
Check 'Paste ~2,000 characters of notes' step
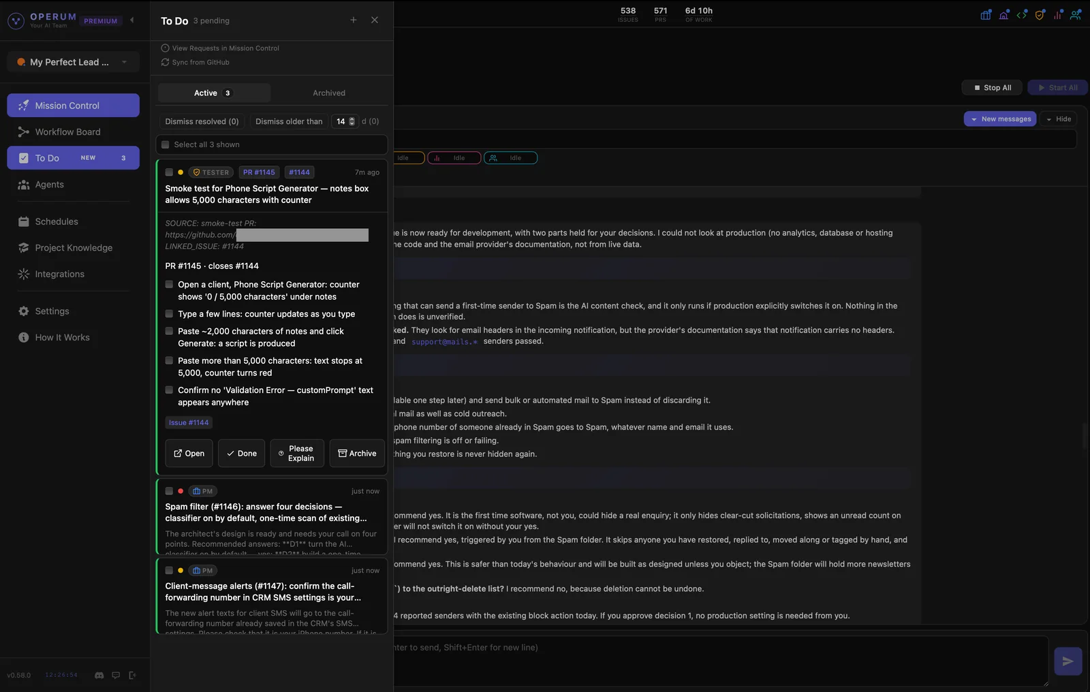[x=169, y=331]
